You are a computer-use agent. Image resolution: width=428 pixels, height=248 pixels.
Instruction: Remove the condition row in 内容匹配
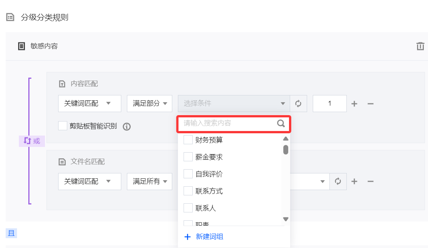click(x=371, y=104)
